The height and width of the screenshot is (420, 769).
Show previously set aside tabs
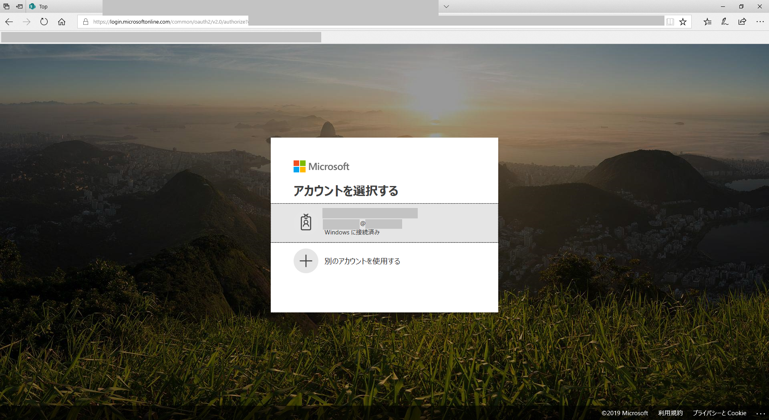coord(6,6)
